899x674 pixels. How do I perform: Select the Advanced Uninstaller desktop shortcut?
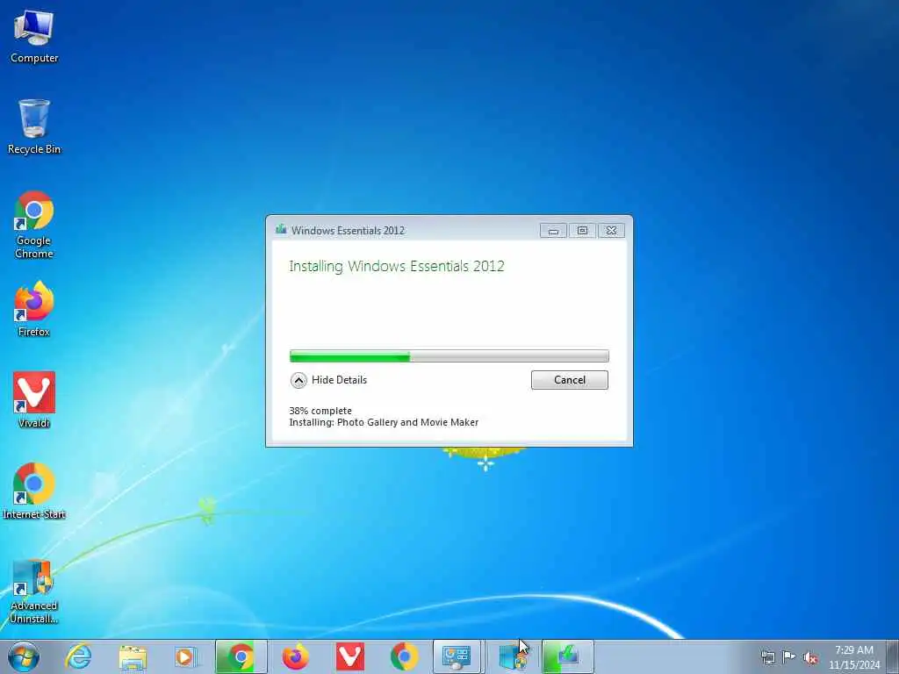34,592
